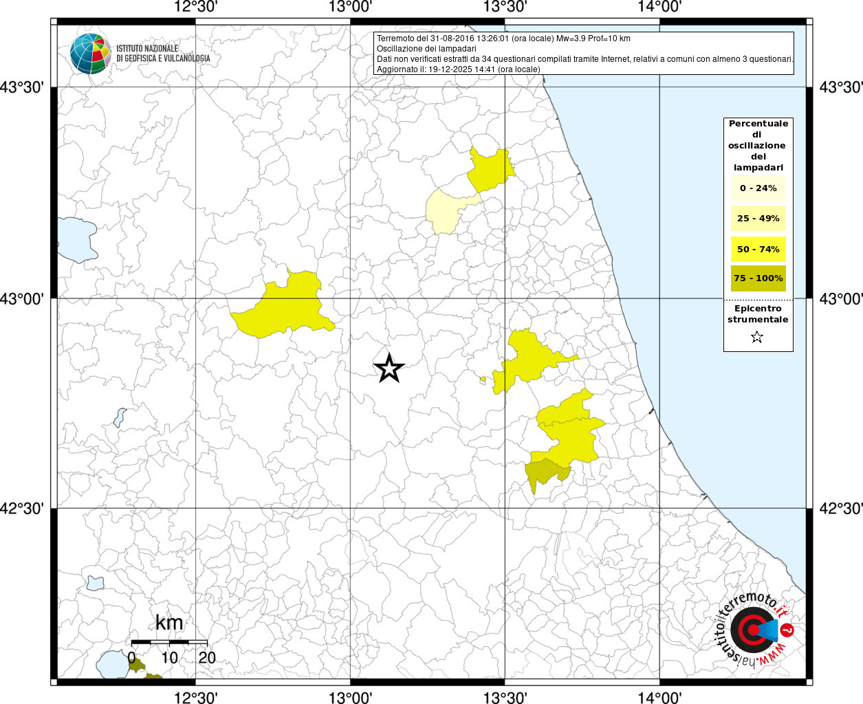Click the star symbol in the legend
Screen dimensions: 863x704
(x=757, y=337)
